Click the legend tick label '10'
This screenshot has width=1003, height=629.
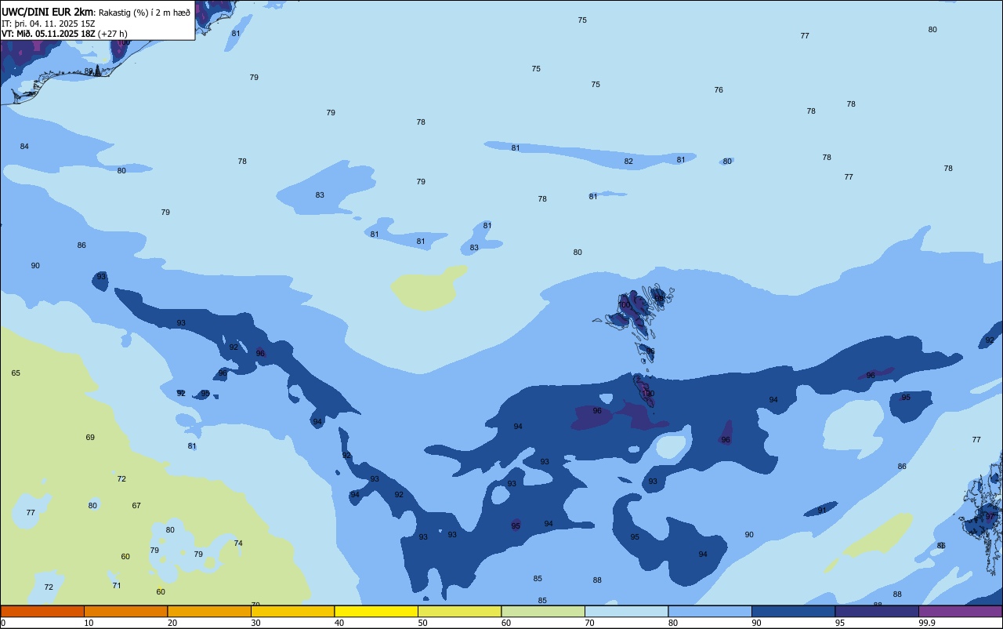click(x=89, y=623)
